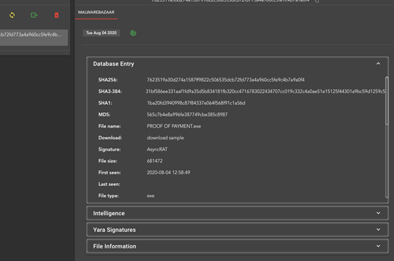Screen dimensions: 394x261
Task: Click the AsyncRAT signature value
Action: (x=157, y=149)
